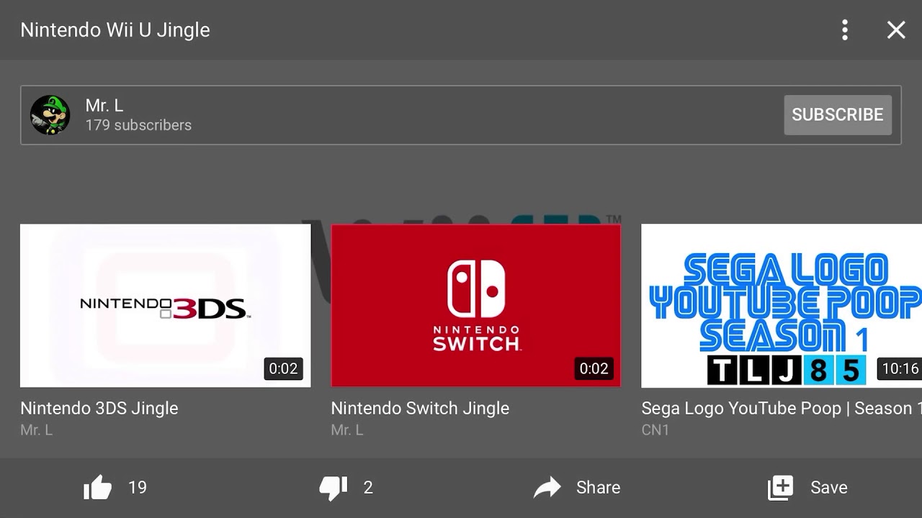Click 'Mr. L' under Nintendo 3DS Jingle

pos(36,430)
